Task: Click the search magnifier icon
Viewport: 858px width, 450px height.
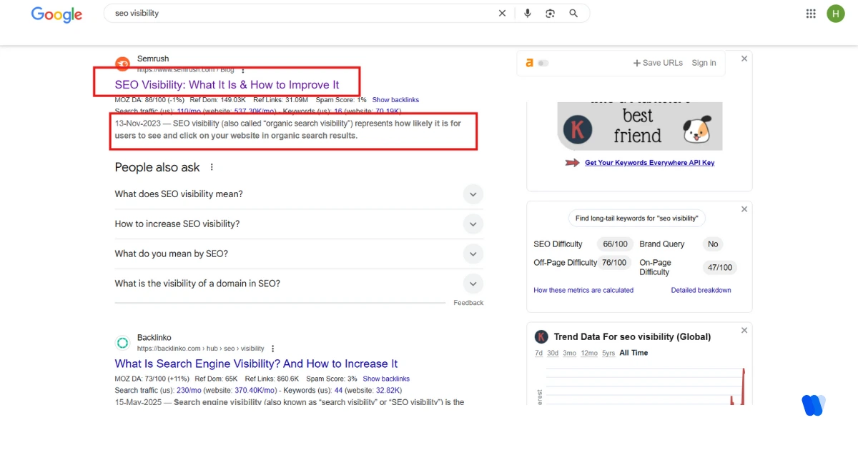Action: pos(573,13)
